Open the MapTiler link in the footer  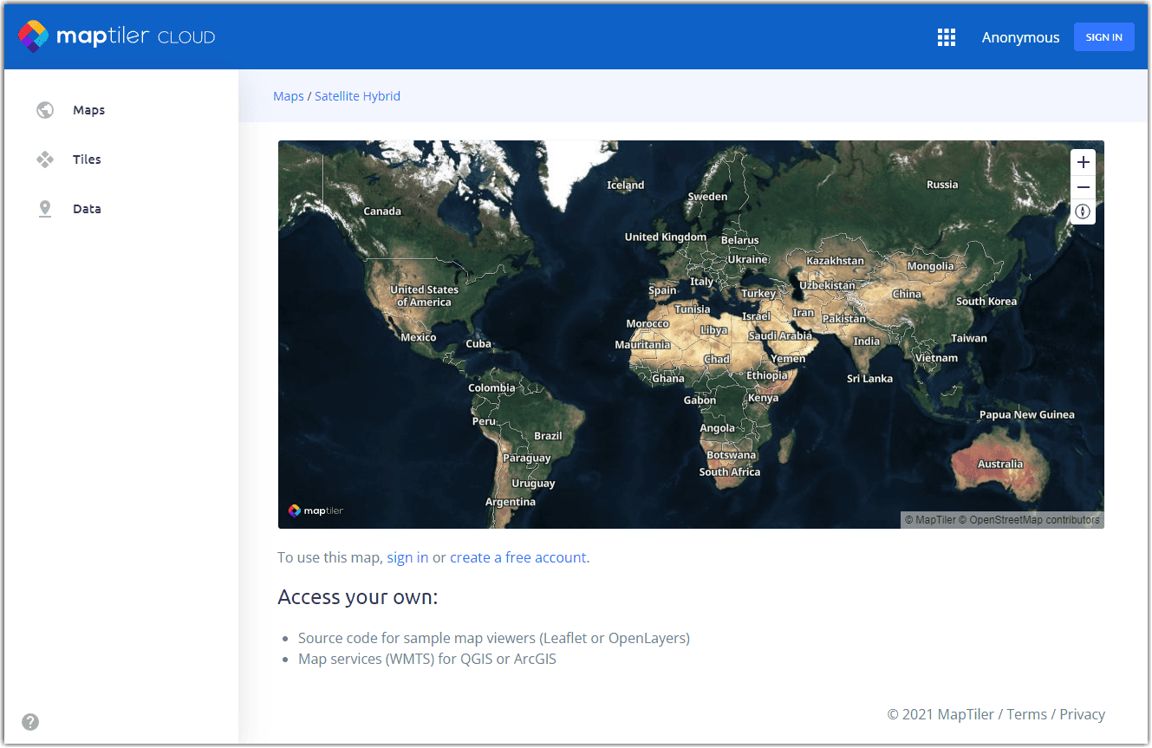point(966,713)
